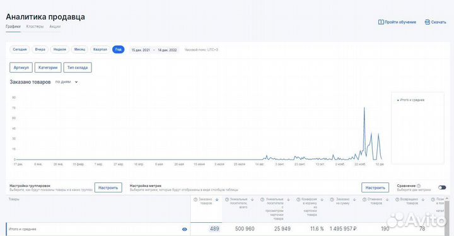The width and height of the screenshot is (454, 236).
Task: Open the end date 14 дек. 2022 picker
Action: 167,50
